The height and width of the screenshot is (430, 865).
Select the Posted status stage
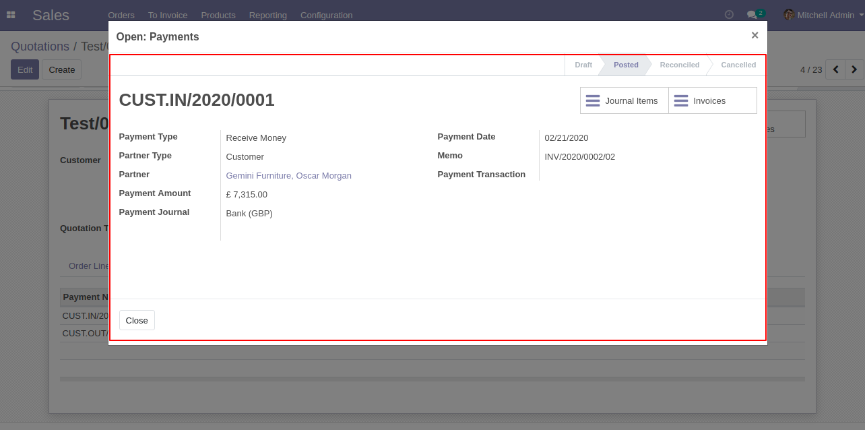626,65
